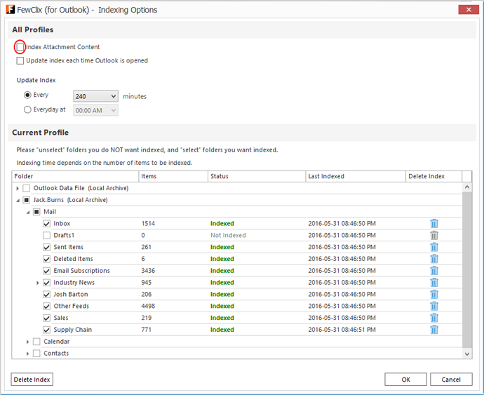Delete the index for Email Subscriptions folder
Viewport: 484px width, 395px height.
(433, 271)
